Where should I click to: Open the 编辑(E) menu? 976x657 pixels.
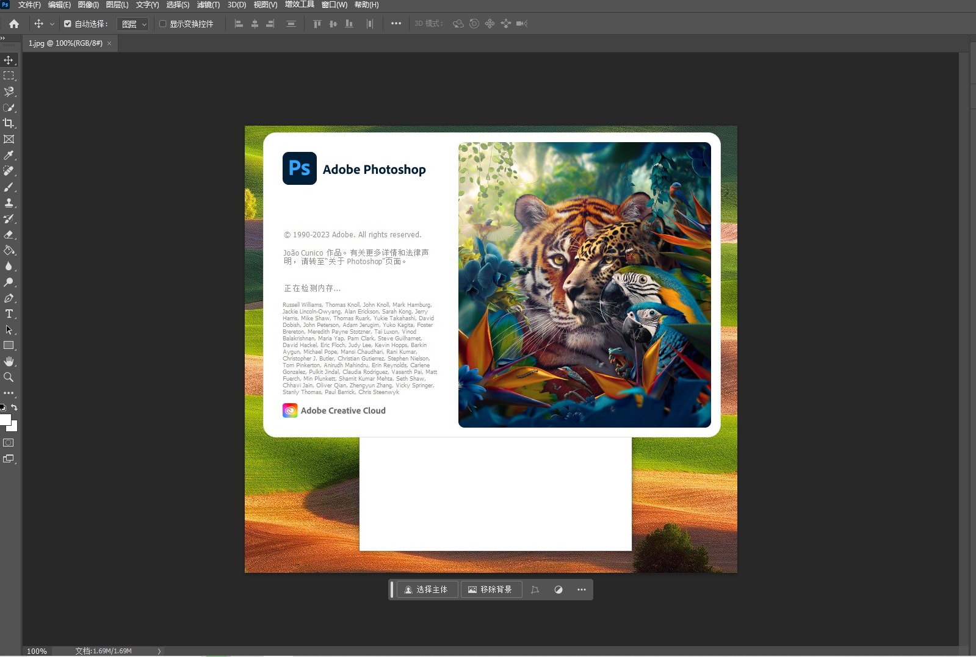click(59, 5)
